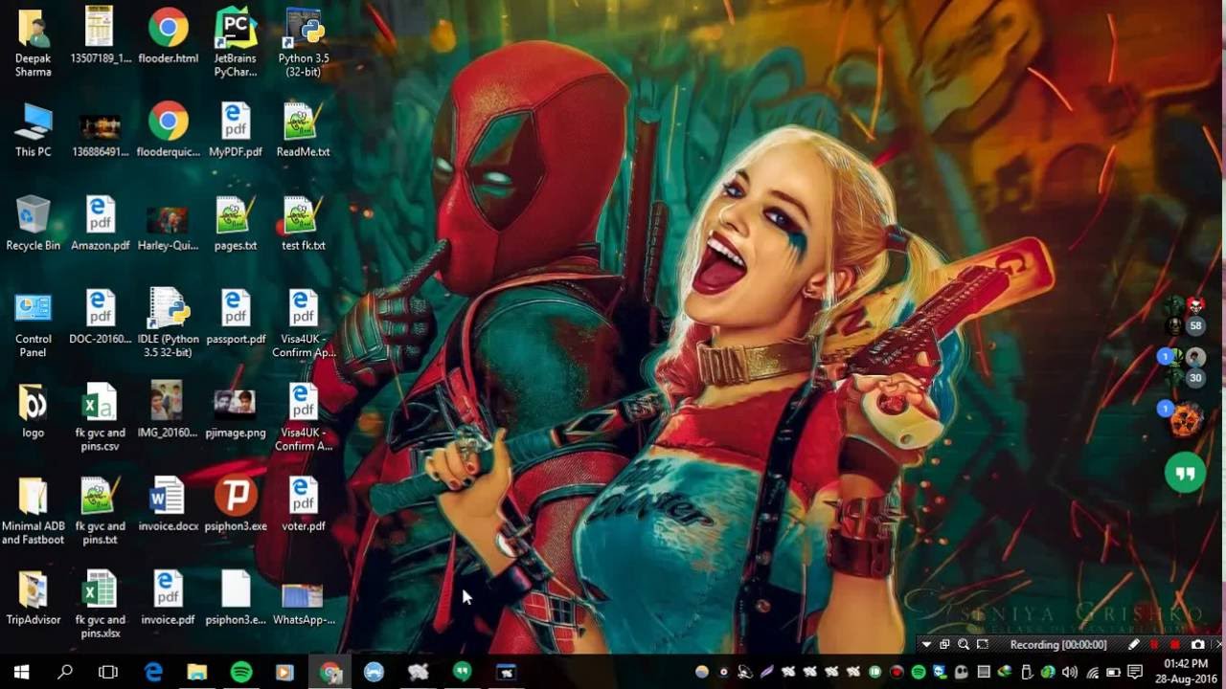Switch to Chrome on the taskbar

click(x=330, y=673)
